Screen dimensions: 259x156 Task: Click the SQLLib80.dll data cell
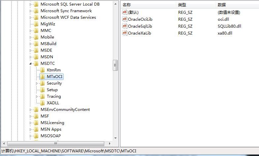coord(229,26)
